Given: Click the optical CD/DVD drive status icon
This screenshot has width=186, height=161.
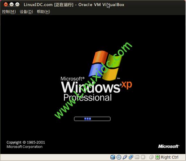Looking at the screenshot, I should (x=119, y=157).
